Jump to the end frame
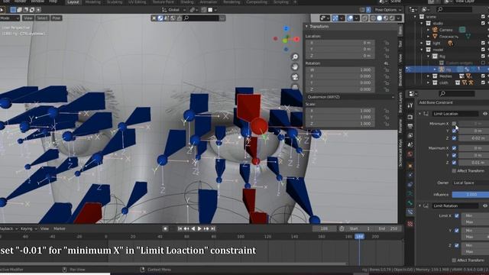This screenshot has height=275, width=489. [213, 228]
